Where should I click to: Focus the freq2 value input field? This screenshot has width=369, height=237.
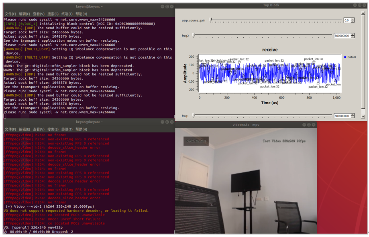[x=342, y=36]
